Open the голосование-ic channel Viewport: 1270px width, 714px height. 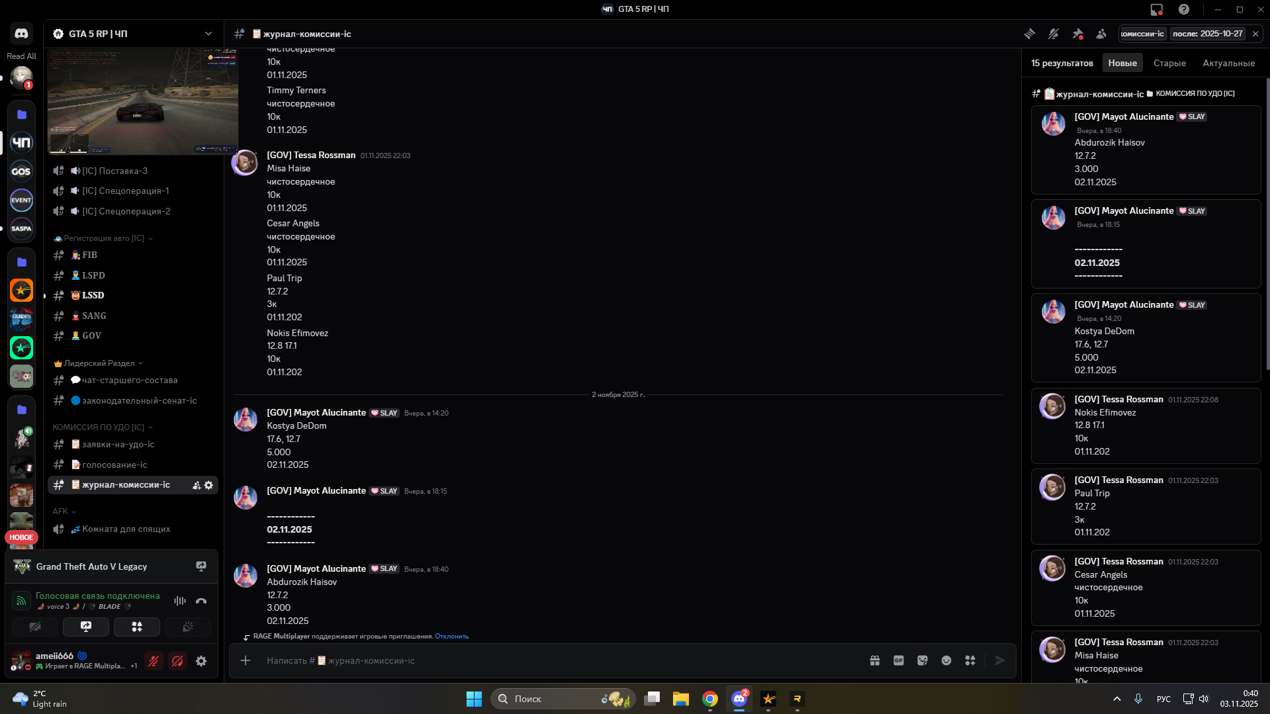coord(114,465)
